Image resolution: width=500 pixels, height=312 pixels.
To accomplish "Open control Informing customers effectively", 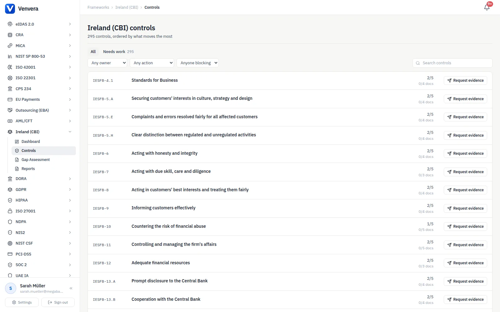I will pos(163,208).
